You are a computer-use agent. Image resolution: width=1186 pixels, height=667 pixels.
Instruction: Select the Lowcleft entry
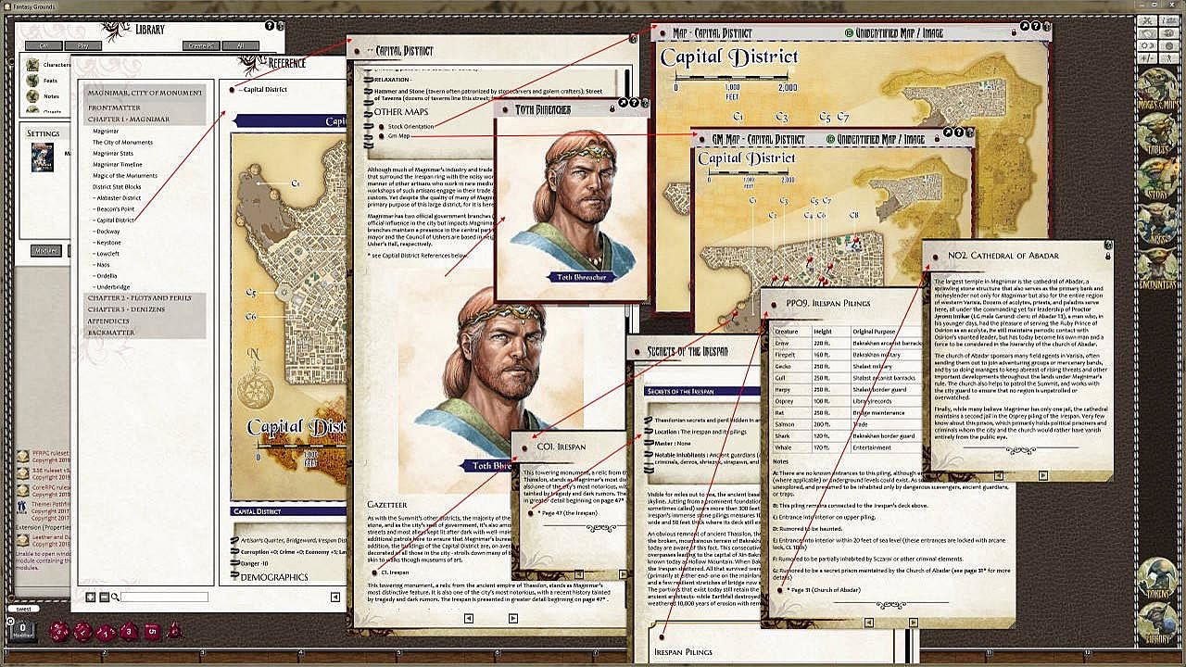click(x=107, y=254)
